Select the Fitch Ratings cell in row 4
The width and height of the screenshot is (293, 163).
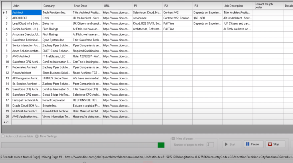pyautogui.click(x=57, y=29)
